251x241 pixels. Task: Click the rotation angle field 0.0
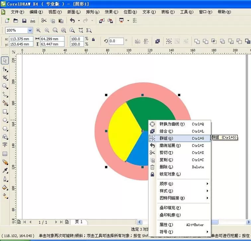click(116, 41)
